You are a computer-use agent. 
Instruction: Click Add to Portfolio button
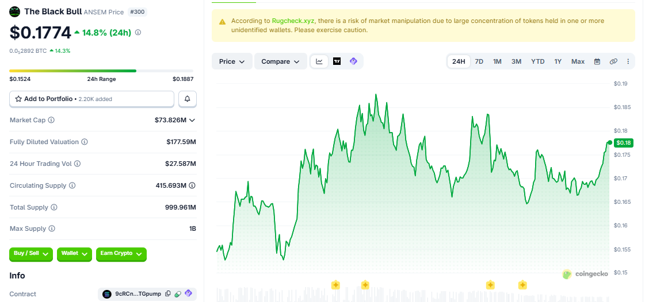[x=91, y=99]
